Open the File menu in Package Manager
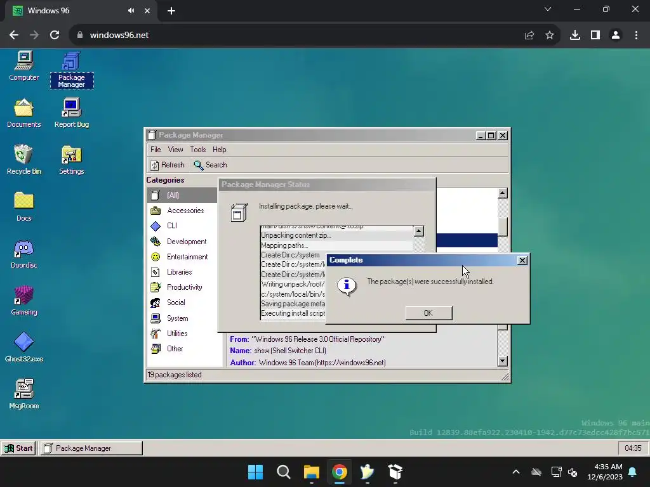Screen dimensions: 650x487 coord(156,150)
